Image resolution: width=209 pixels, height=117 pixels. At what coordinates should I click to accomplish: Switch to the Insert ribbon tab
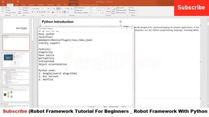pos(17,5)
